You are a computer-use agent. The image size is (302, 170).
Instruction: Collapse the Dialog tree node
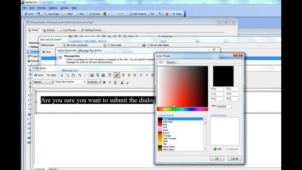29,47
